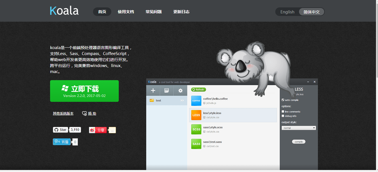Select less\style.less file row
Screen dimensions: 378x172
[233, 115]
